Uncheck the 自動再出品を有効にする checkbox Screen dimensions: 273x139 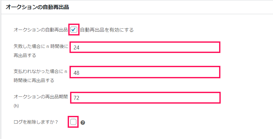pos(74,30)
